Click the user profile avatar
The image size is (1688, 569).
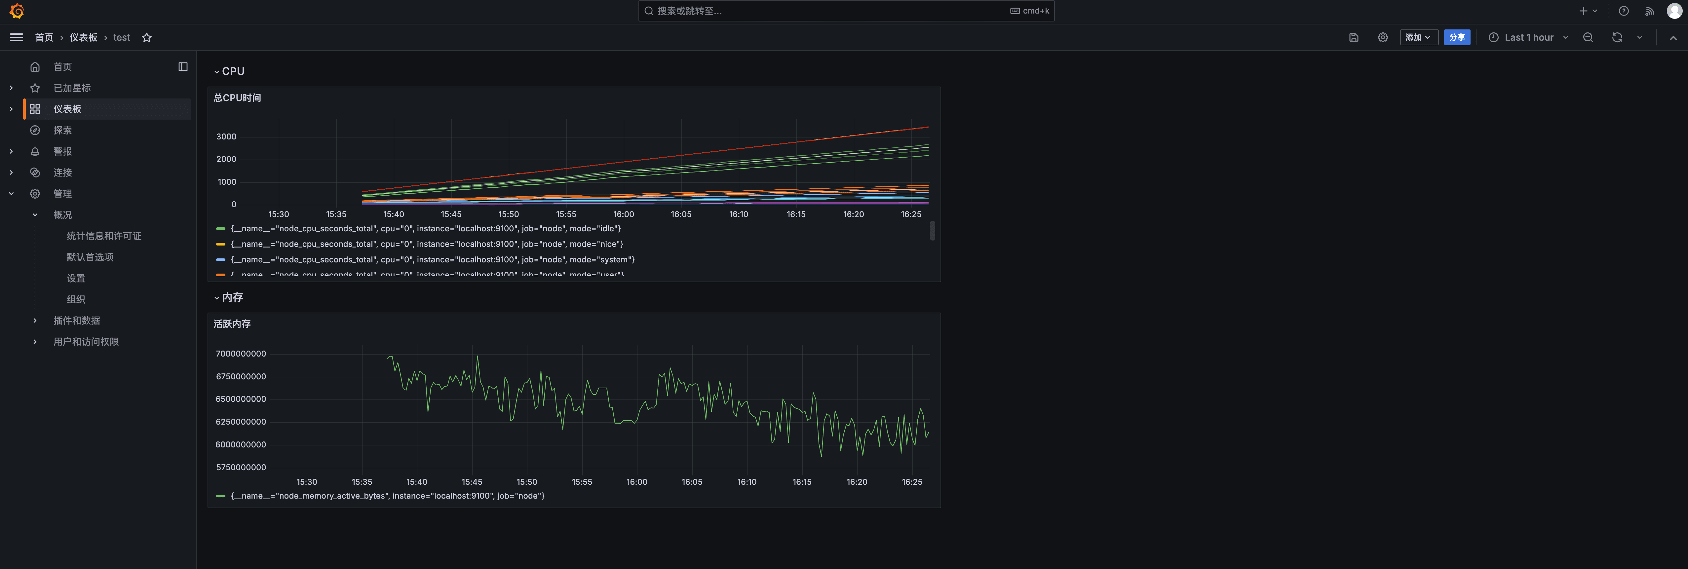tap(1673, 11)
